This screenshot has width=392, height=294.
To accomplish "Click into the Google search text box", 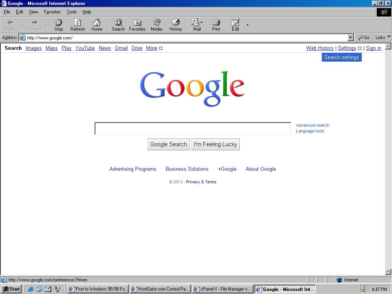I will 193,129.
